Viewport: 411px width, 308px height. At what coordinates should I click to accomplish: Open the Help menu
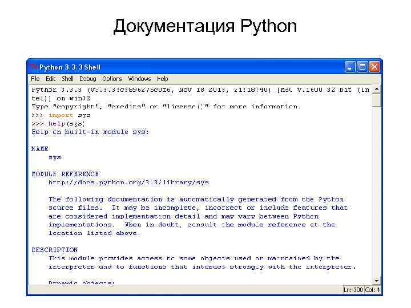tap(163, 79)
